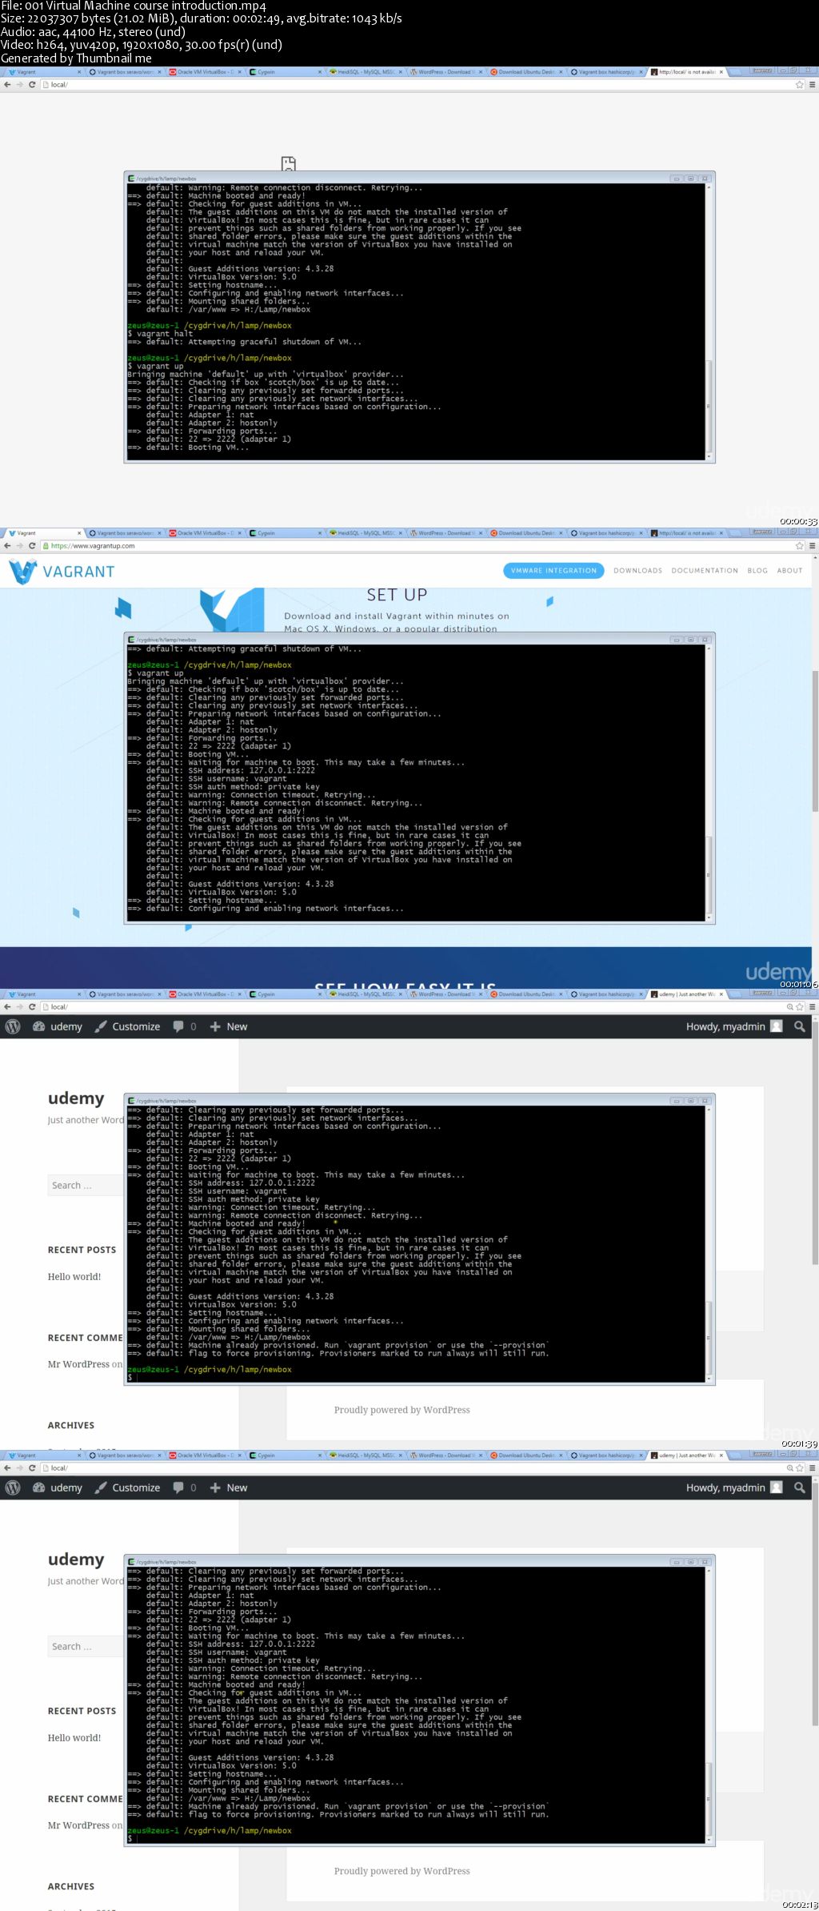The height and width of the screenshot is (1911, 819).
Task: Open the BLOG link on the Vagrant site
Action: pyautogui.click(x=757, y=571)
